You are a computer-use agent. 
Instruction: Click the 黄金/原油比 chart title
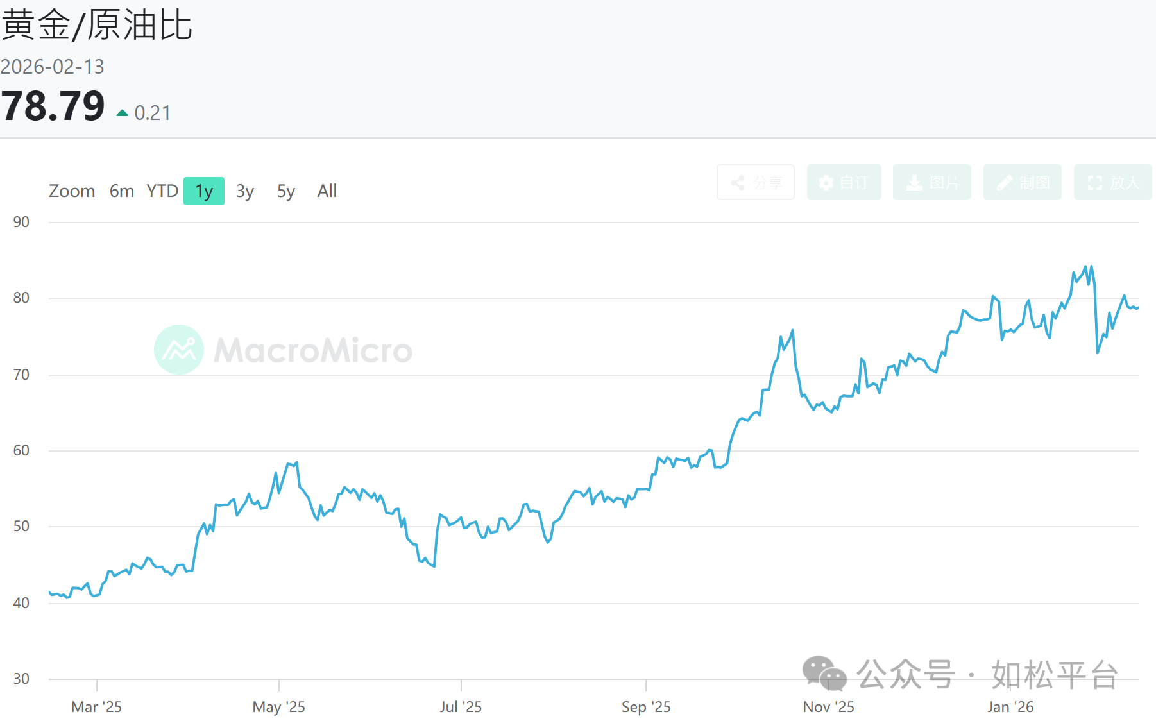[97, 26]
